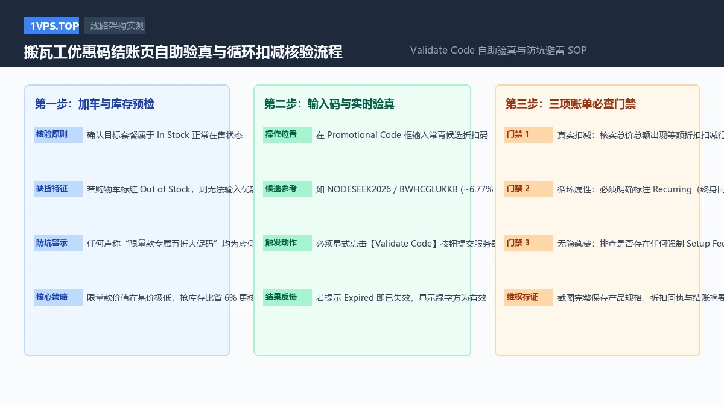Viewport: 724px width, 407px height.
Task: Click the 核验原则 label
Action: click(x=58, y=134)
